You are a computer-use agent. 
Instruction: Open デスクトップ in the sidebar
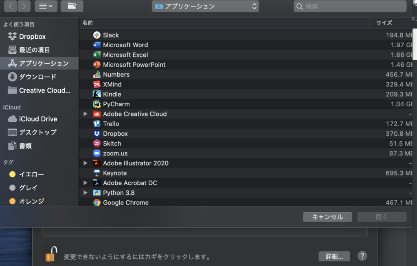[40, 132]
